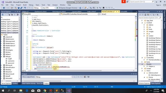Open the Web Publish Activity tab

[x=29, y=83]
